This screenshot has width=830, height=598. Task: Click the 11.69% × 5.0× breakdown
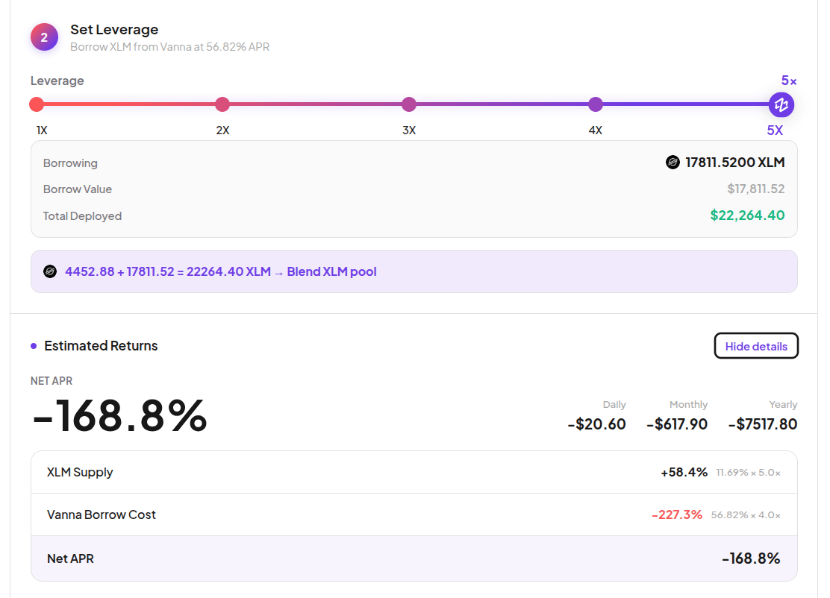pyautogui.click(x=749, y=473)
